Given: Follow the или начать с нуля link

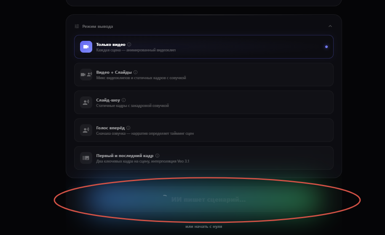Looking at the screenshot, I should tap(204, 227).
